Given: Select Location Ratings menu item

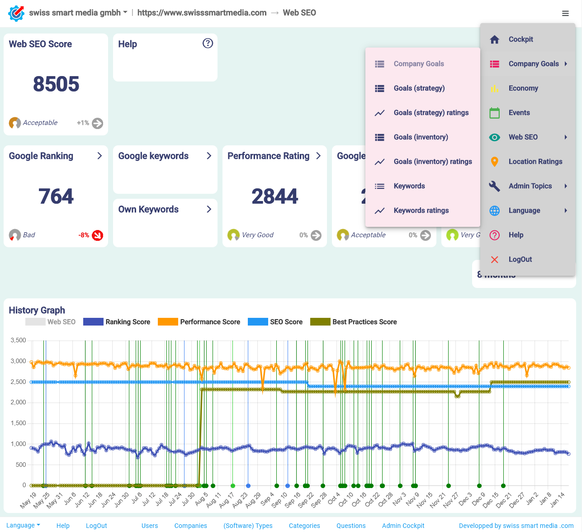Looking at the screenshot, I should (x=528, y=162).
